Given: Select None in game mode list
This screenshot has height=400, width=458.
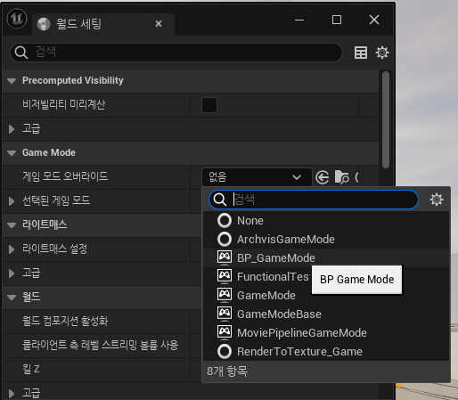Looking at the screenshot, I should click(326, 221).
